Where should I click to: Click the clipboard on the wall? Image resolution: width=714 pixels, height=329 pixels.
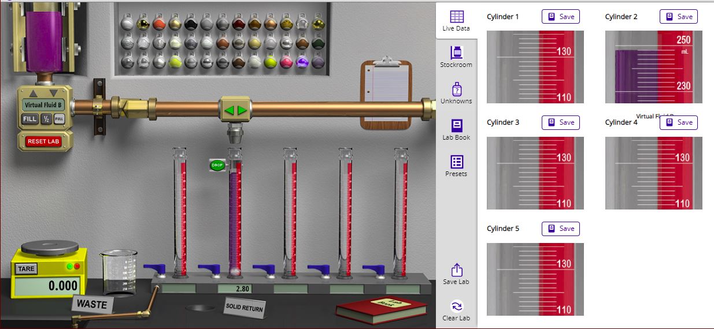point(387,93)
